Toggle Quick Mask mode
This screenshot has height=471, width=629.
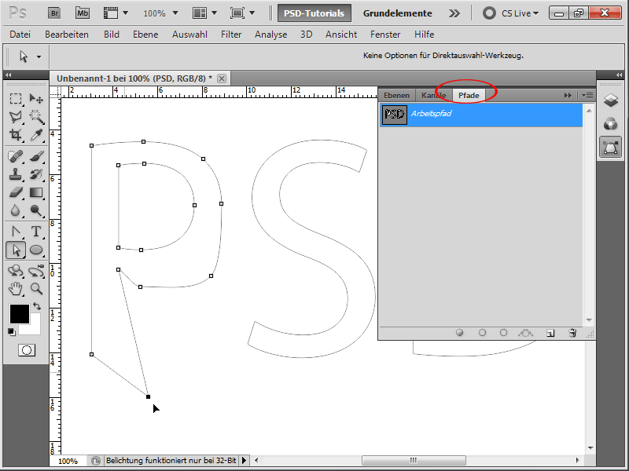pos(27,350)
